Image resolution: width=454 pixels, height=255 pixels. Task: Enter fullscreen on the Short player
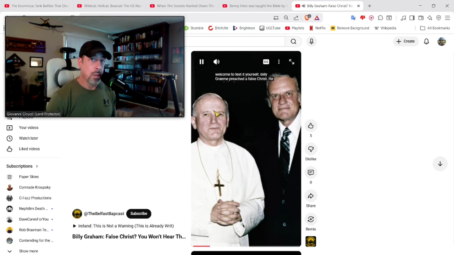click(292, 62)
